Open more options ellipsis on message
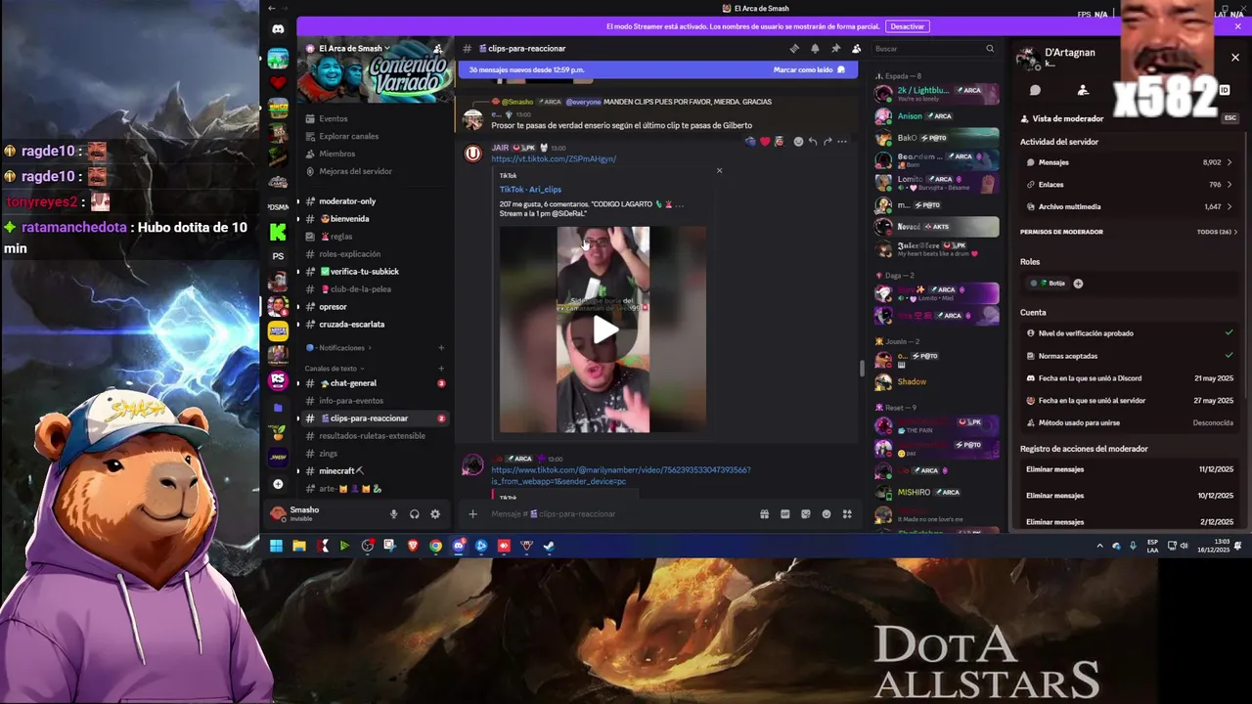Viewport: 1252px width, 704px height. coord(842,141)
